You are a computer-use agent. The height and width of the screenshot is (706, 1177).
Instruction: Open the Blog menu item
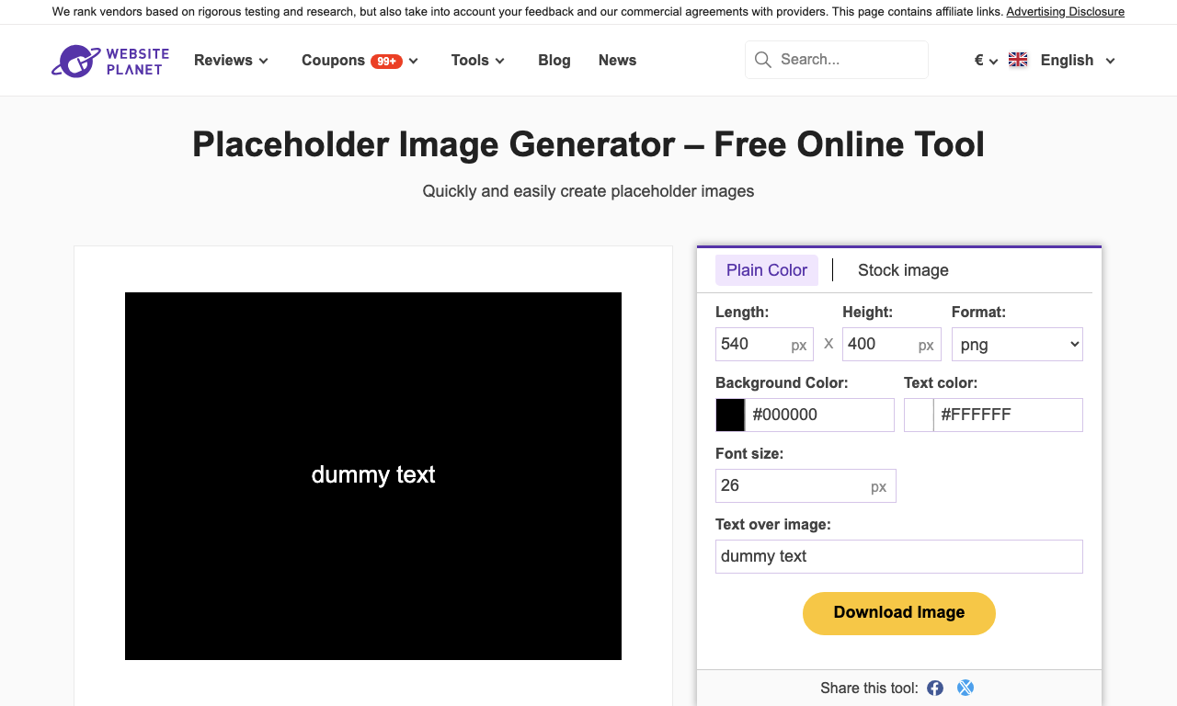(554, 61)
